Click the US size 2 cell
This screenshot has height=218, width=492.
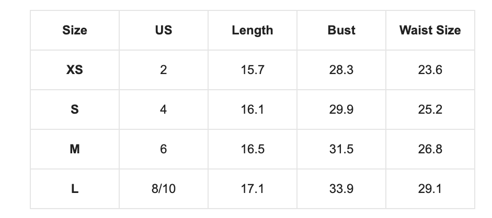(164, 70)
